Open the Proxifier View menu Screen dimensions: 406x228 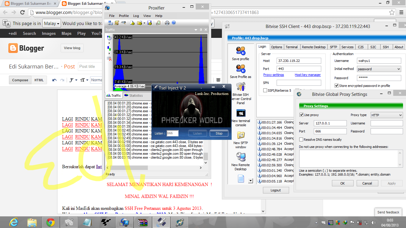click(147, 16)
